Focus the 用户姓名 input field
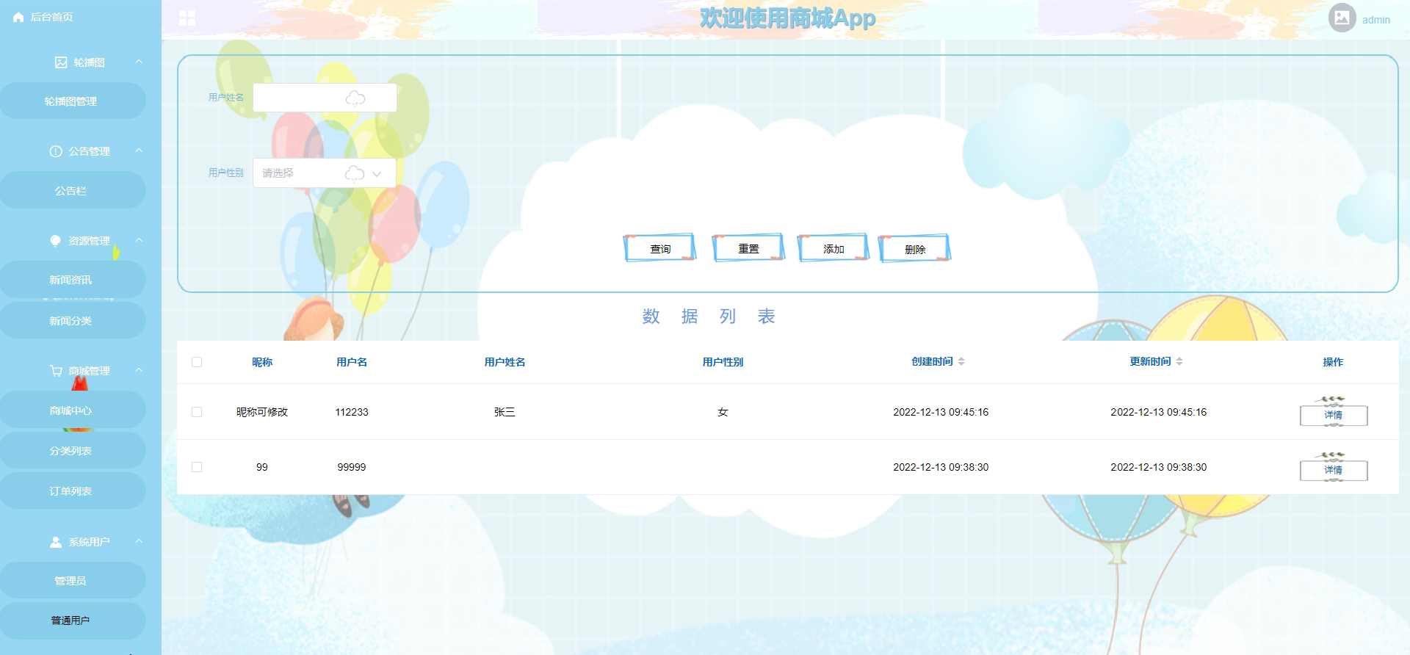The width and height of the screenshot is (1410, 655). pos(325,98)
